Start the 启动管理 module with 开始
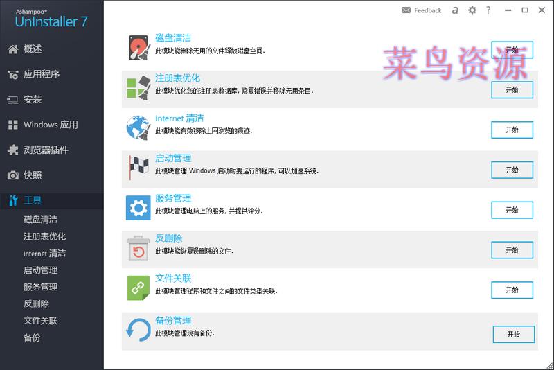 tap(512, 170)
